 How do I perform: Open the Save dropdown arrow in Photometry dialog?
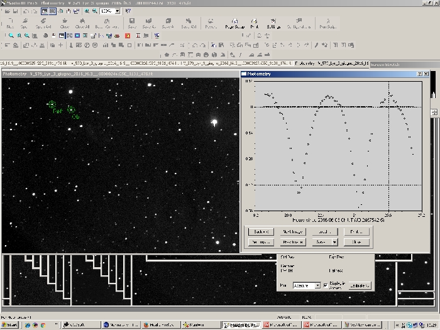(334, 242)
